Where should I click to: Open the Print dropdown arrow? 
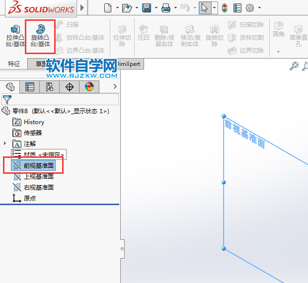(175, 8)
